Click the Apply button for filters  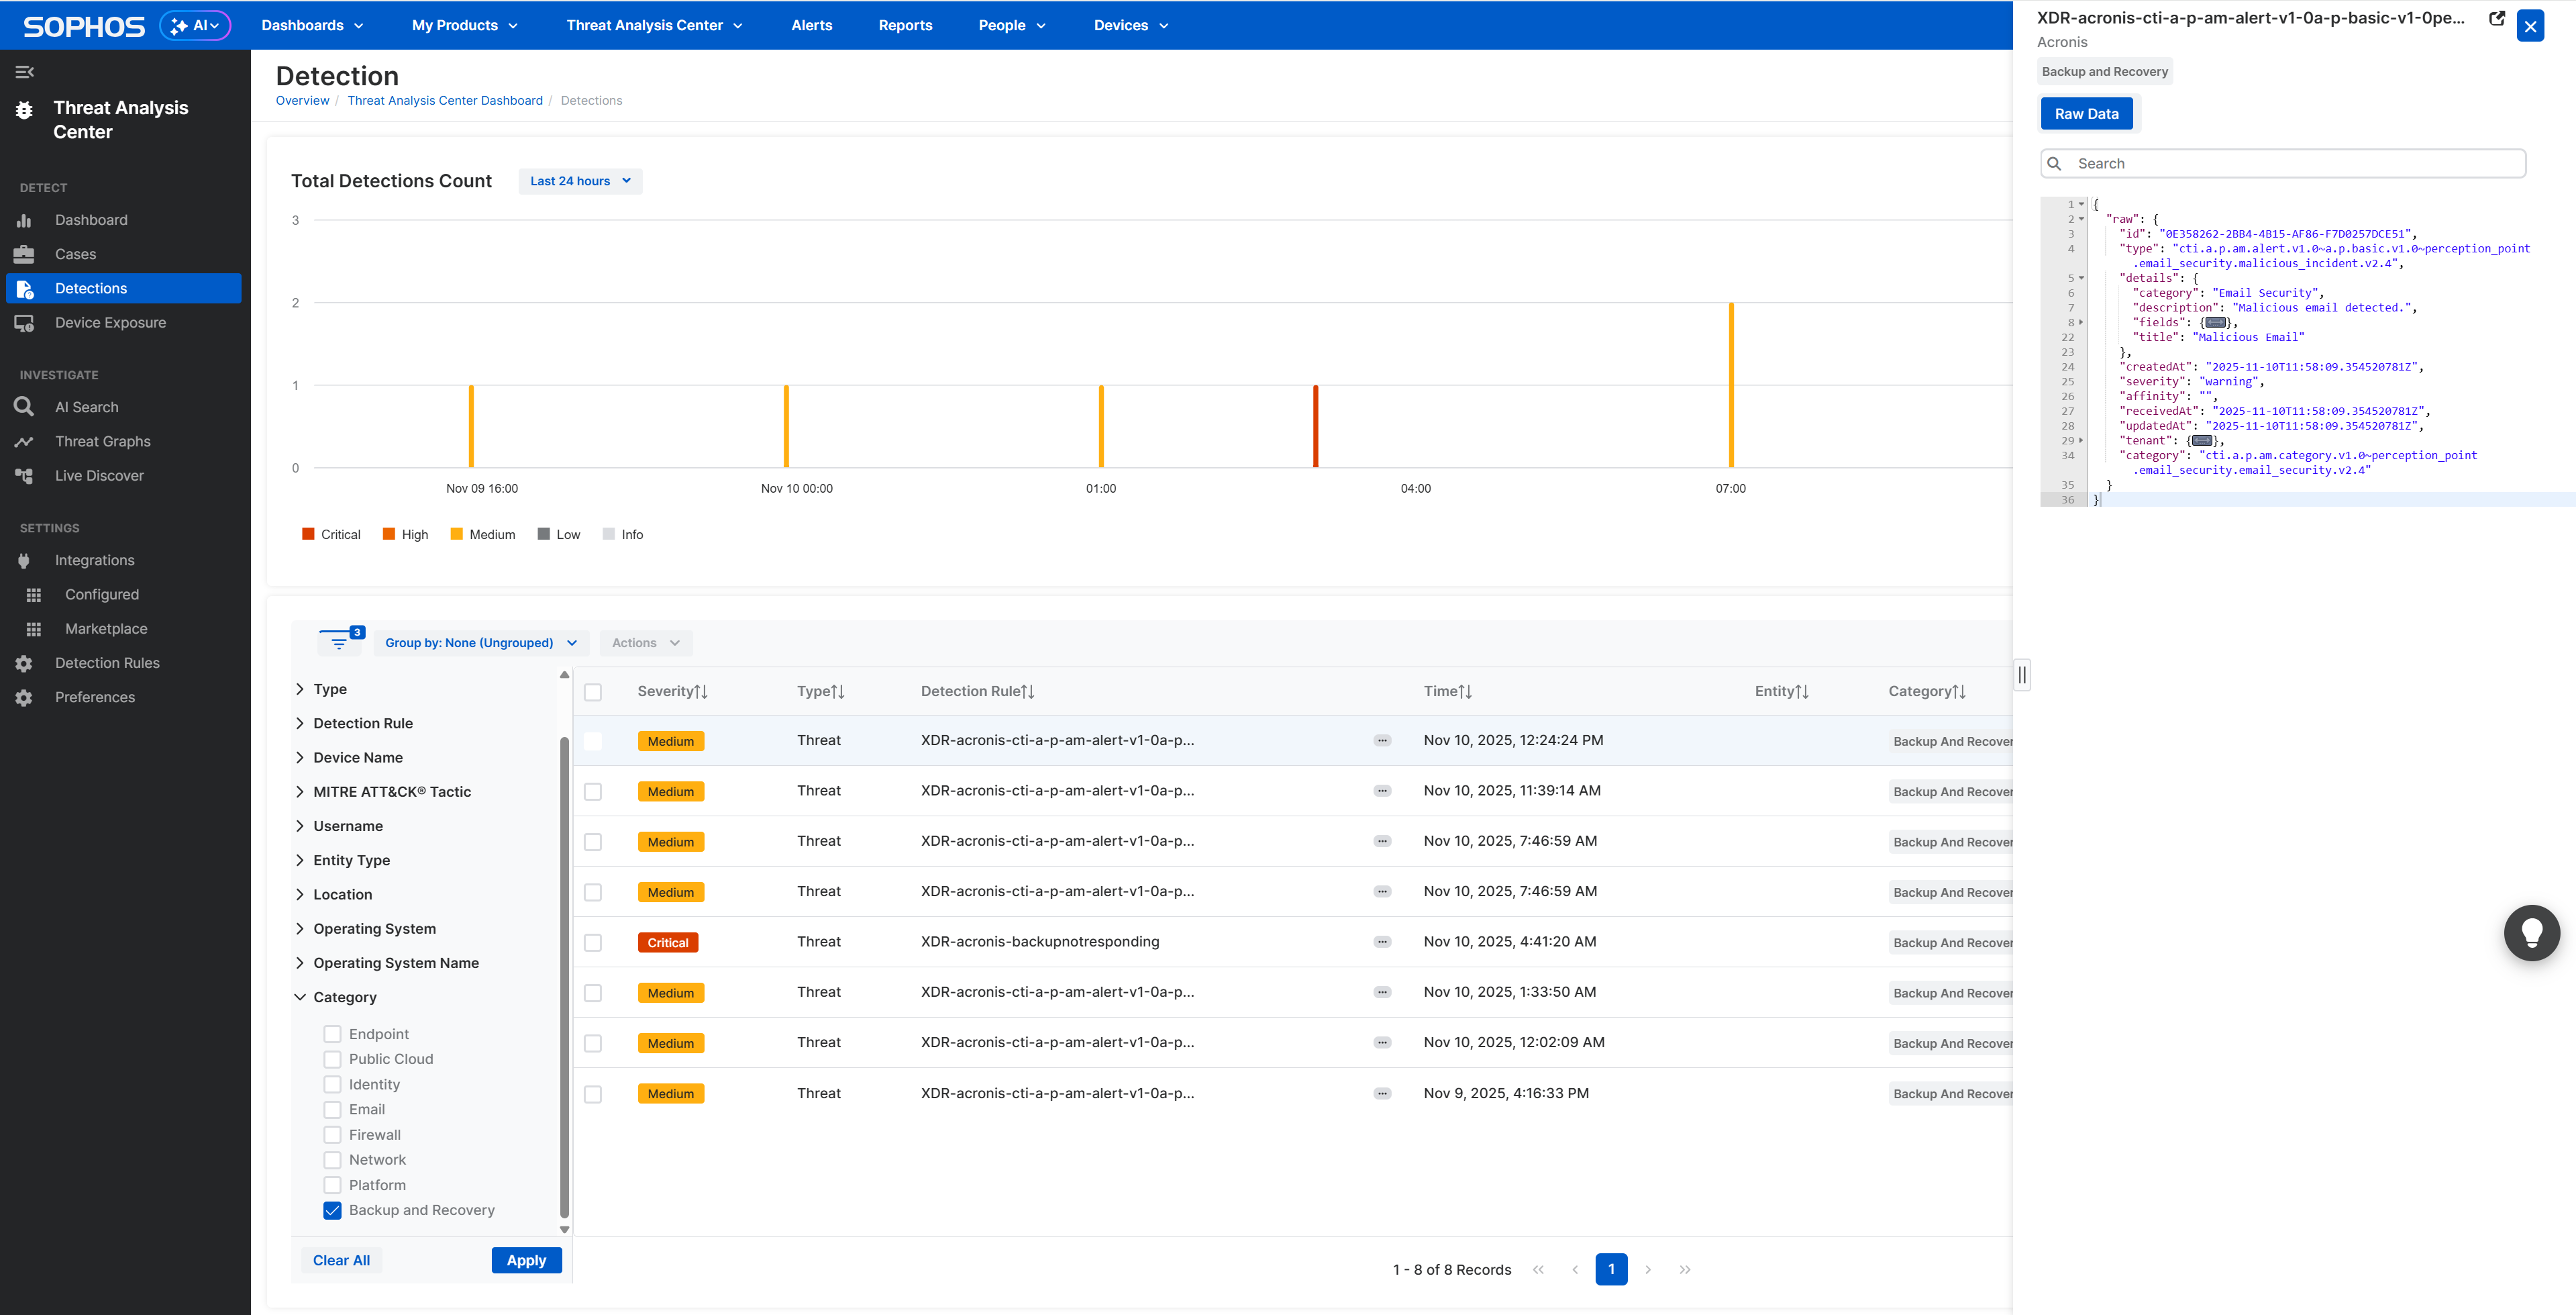coord(526,1260)
